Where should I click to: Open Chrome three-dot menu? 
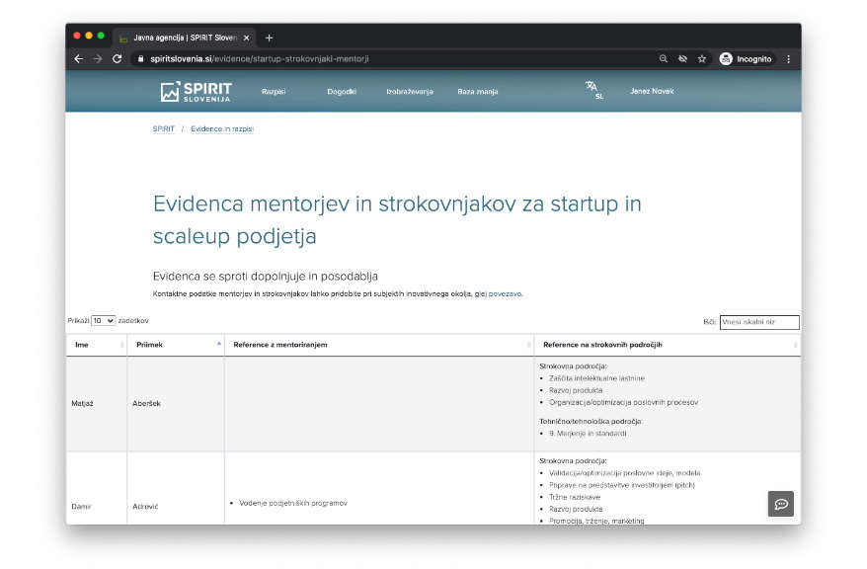(788, 59)
